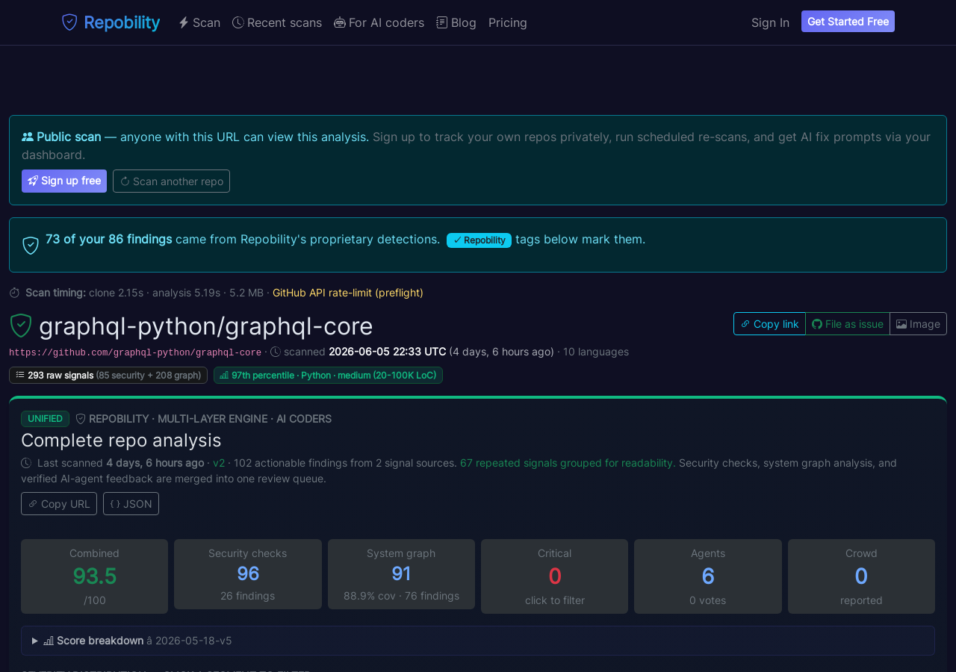Click GitHub API rate-limit (preflight) text
The width and height of the screenshot is (956, 672).
pos(348,293)
